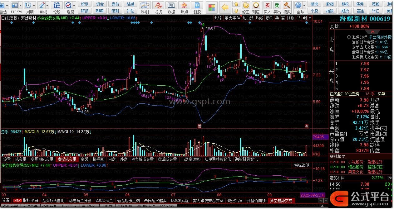Screen dimensions: 394x209
Task: Click the 板块 sector button
Action: click(x=315, y=4)
